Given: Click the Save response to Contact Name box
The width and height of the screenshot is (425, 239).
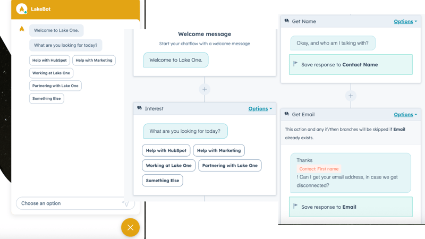Looking at the screenshot, I should (351, 64).
